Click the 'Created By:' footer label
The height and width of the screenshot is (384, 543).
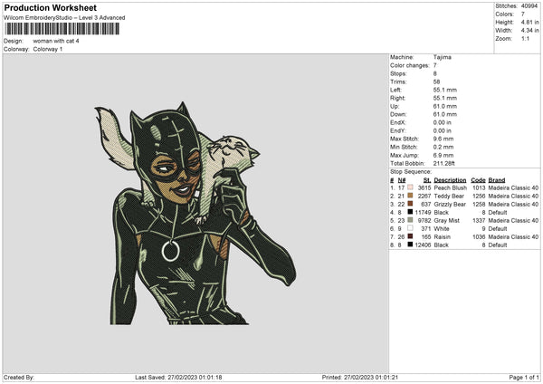pyautogui.click(x=19, y=377)
